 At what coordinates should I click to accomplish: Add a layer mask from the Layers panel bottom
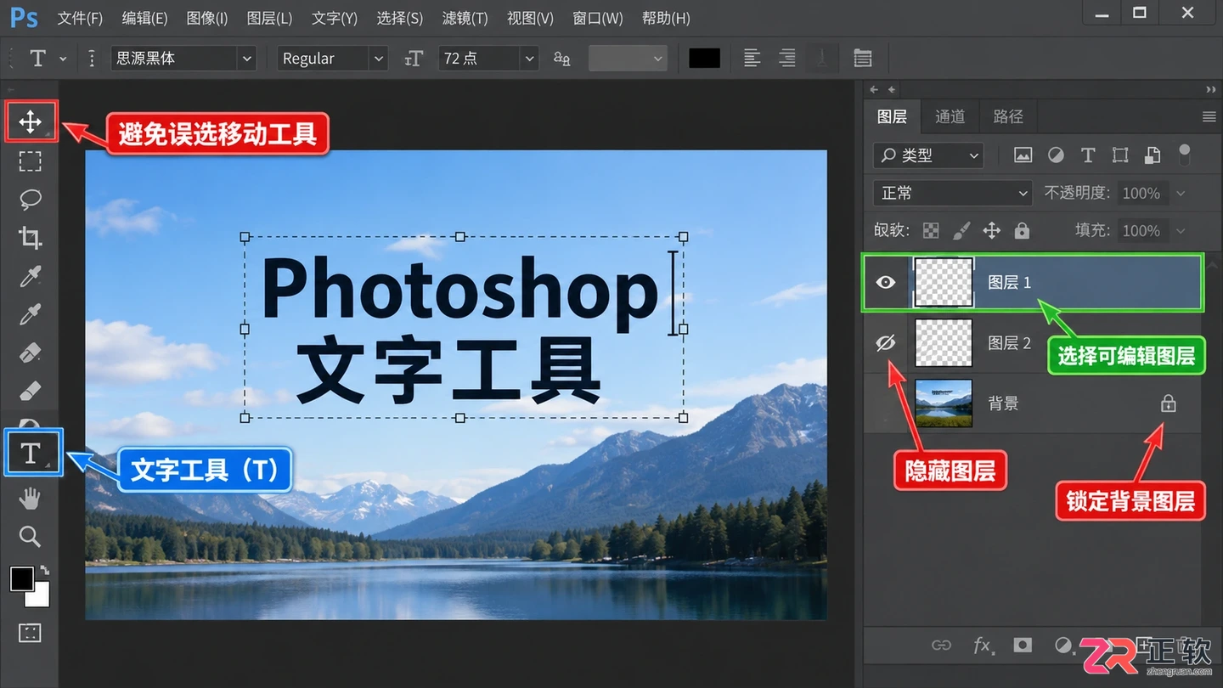(x=1023, y=646)
